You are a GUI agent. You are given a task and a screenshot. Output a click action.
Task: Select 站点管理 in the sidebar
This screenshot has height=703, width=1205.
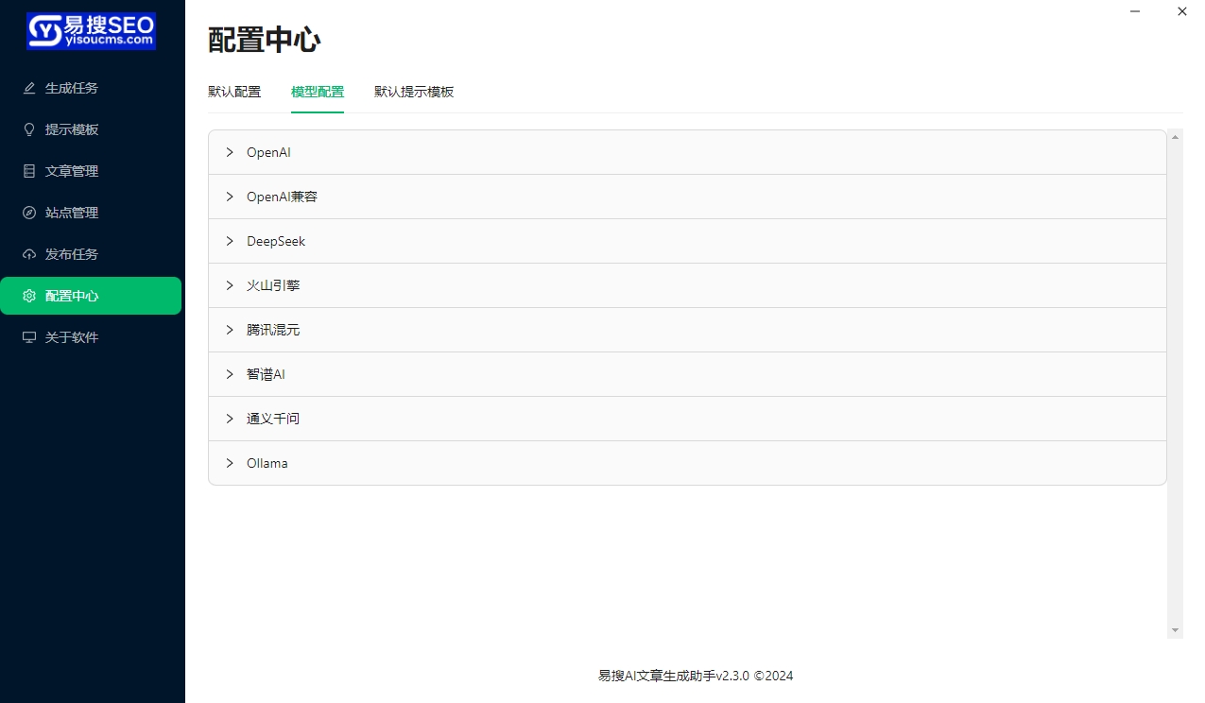91,213
